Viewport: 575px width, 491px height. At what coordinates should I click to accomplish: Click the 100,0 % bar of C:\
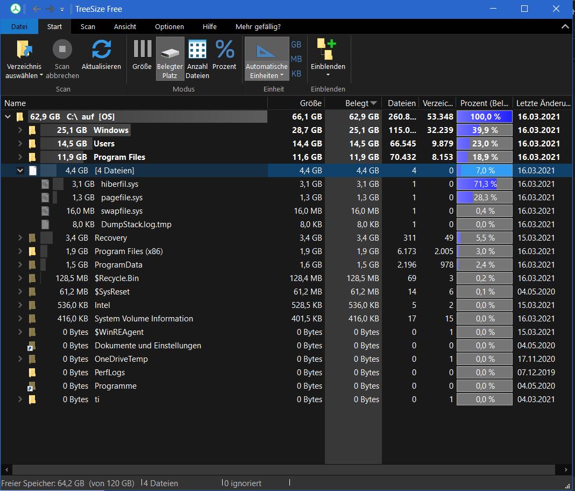[485, 117]
